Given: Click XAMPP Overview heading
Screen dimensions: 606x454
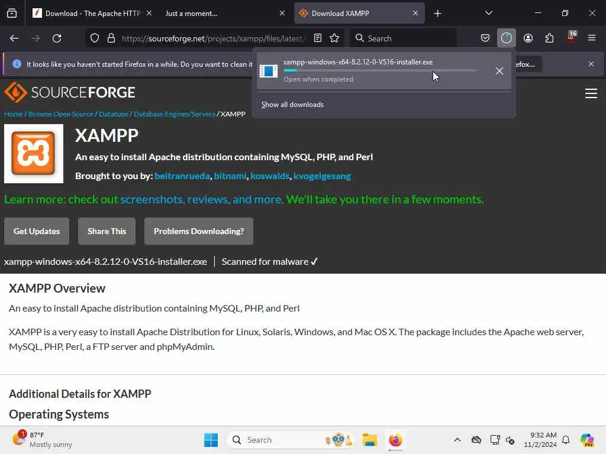Looking at the screenshot, I should 57,288.
